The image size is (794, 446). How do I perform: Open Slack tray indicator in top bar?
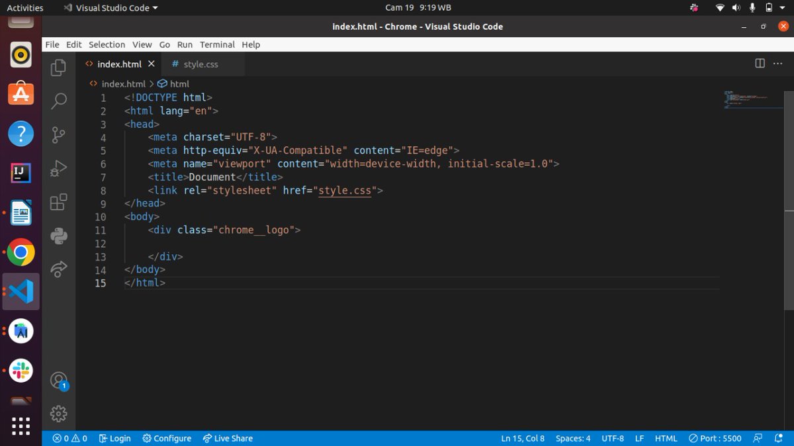(694, 8)
